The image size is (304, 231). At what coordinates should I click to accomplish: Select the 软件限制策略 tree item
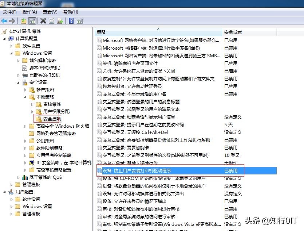[x=50, y=148]
